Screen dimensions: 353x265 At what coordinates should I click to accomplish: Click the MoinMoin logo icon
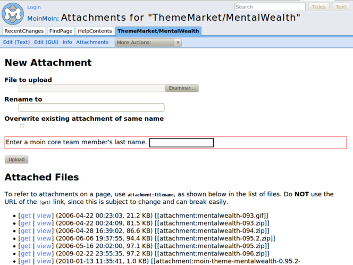coord(13,13)
